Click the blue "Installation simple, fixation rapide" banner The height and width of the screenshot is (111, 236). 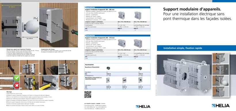click(196, 48)
